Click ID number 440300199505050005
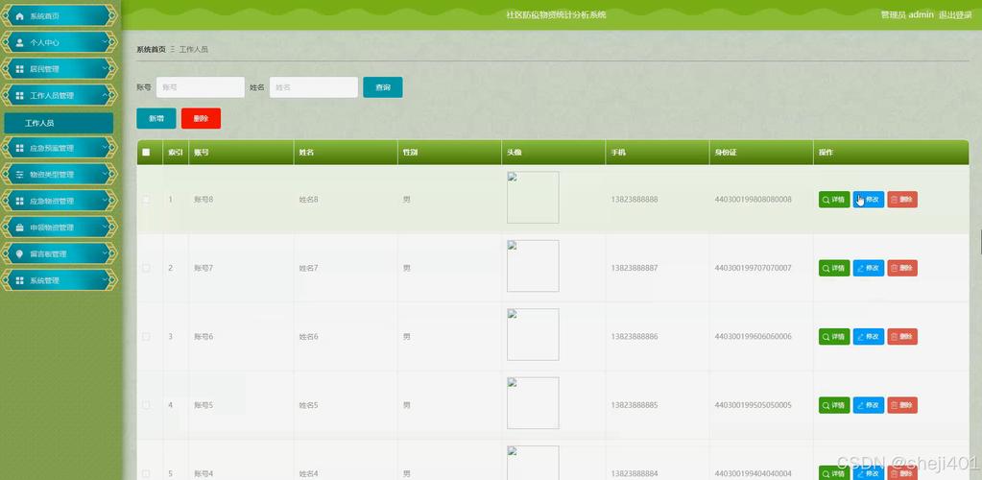The height and width of the screenshot is (480, 982). [x=754, y=405]
